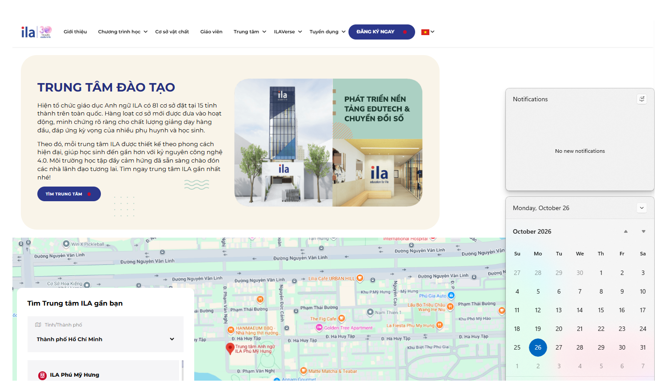Click the ILA building photo thumbnail

coord(284,143)
